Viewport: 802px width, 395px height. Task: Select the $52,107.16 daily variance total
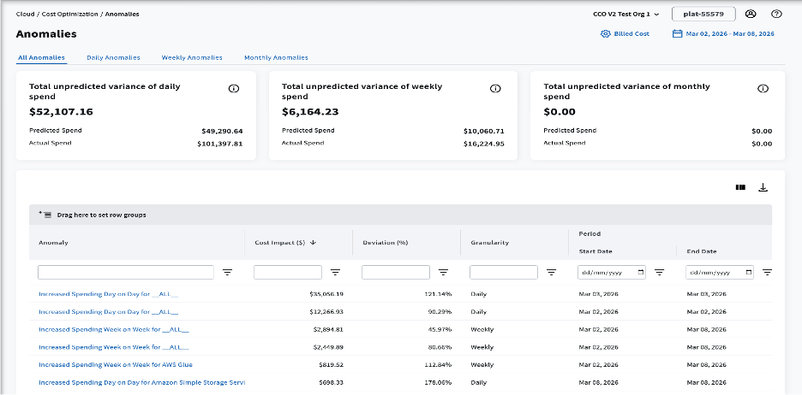tap(61, 112)
